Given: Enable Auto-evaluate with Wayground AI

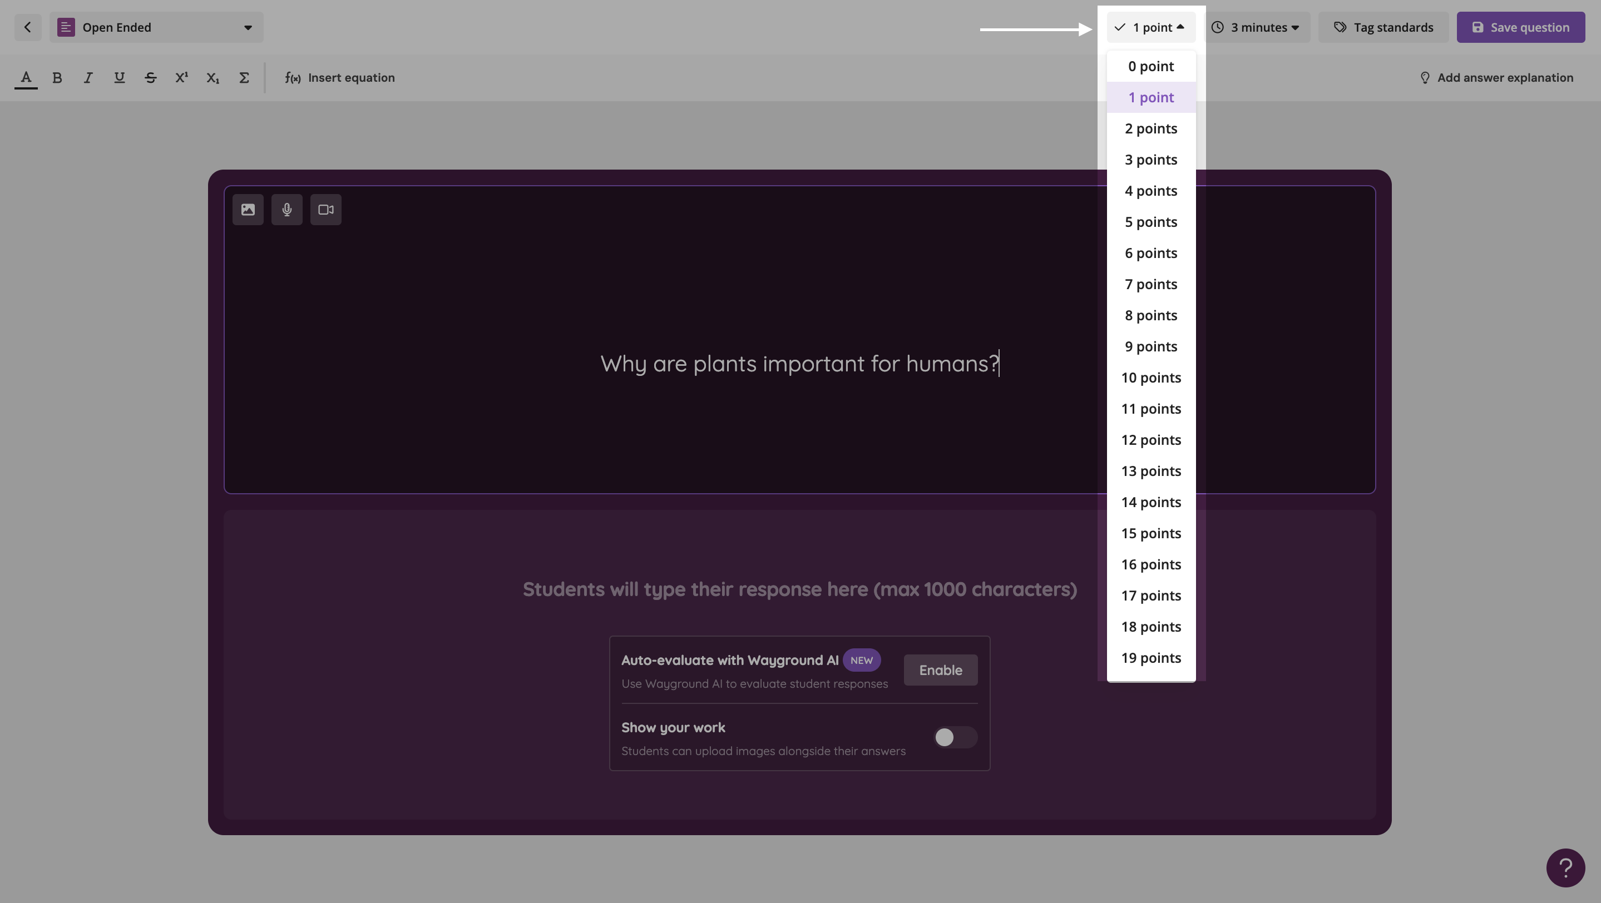Looking at the screenshot, I should [940, 670].
